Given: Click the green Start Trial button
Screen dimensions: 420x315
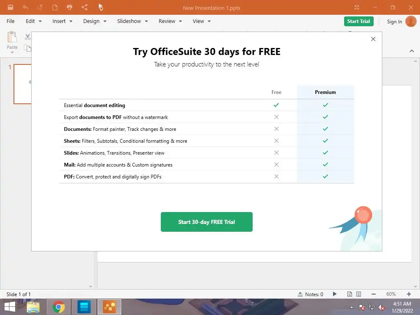Looking at the screenshot, I should [x=358, y=21].
